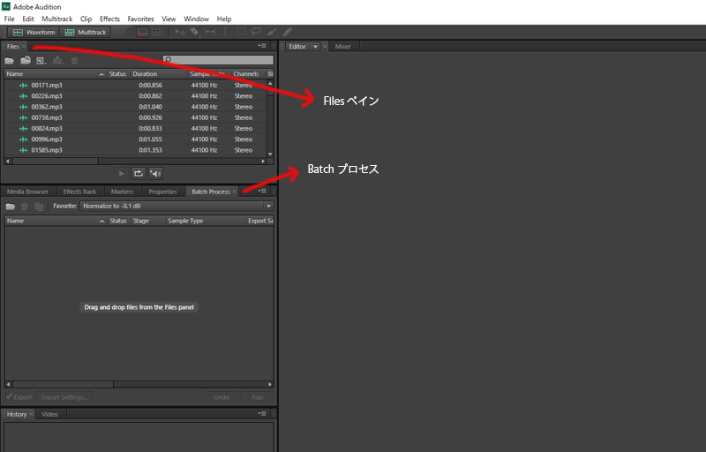Select the Paintbrush Selection tool
This screenshot has width=706, height=452.
coord(272,32)
